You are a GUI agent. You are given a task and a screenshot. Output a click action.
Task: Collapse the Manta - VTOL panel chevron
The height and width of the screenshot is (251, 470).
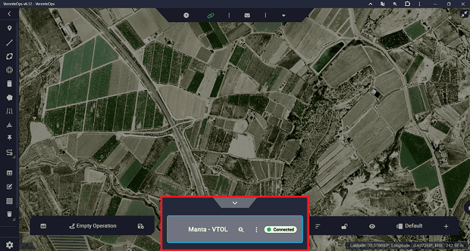click(x=235, y=203)
